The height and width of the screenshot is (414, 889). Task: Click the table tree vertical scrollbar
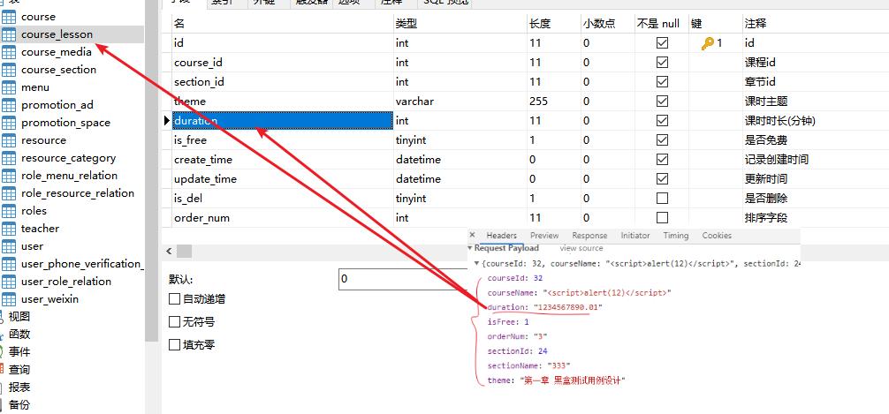click(151, 169)
